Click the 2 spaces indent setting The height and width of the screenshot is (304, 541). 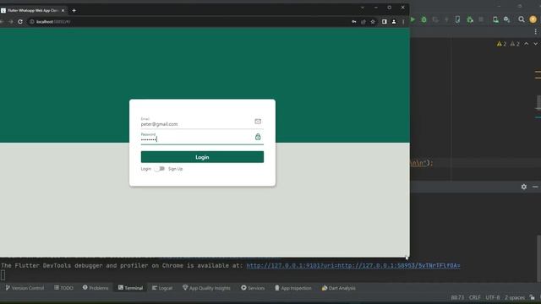(x=515, y=297)
